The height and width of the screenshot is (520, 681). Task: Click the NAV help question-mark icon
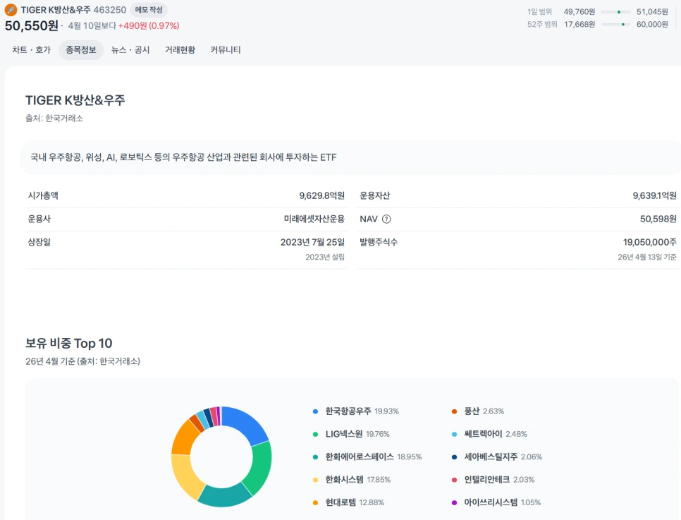click(x=386, y=219)
